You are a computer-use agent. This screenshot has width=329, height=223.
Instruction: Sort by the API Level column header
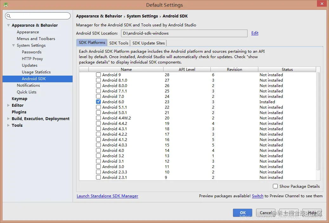187,70
